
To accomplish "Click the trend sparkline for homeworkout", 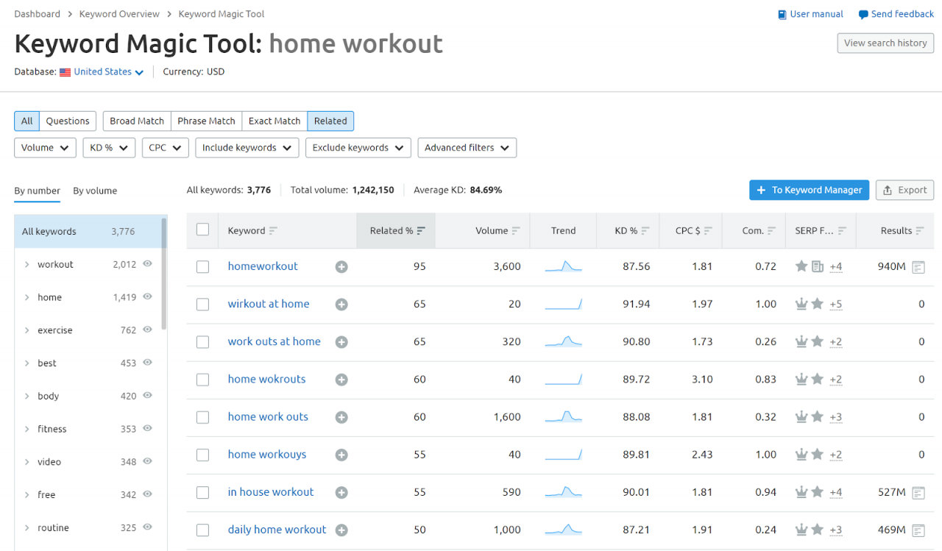I will click(x=564, y=267).
